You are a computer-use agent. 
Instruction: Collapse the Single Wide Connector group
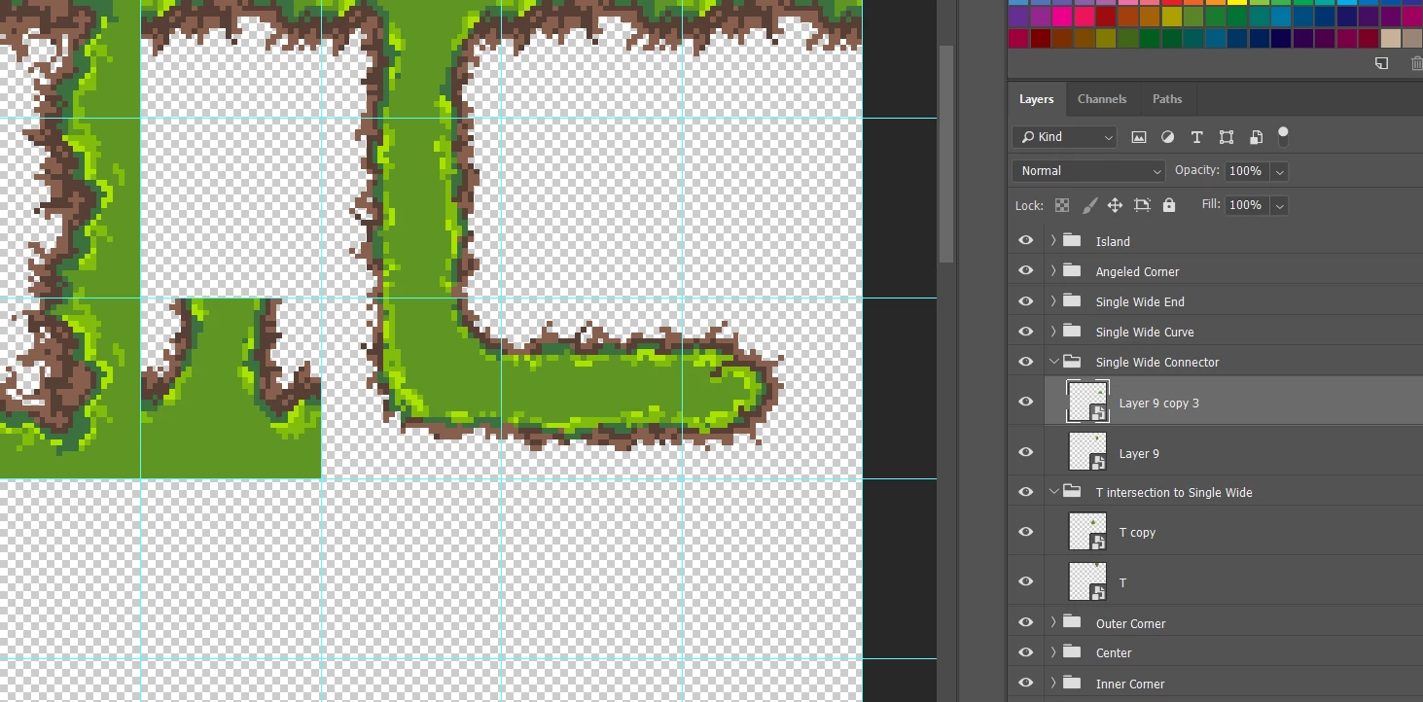(1053, 361)
